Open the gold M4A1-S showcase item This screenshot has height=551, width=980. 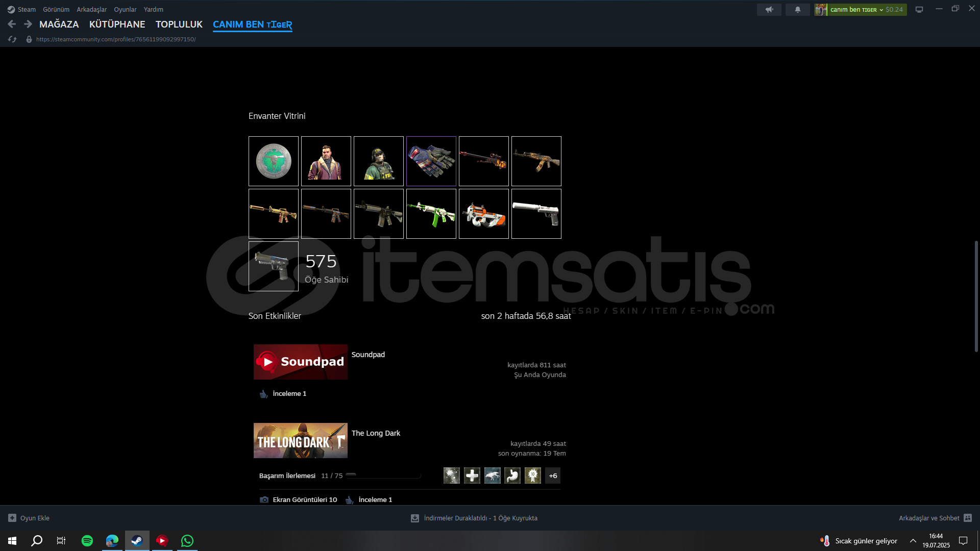(x=274, y=214)
